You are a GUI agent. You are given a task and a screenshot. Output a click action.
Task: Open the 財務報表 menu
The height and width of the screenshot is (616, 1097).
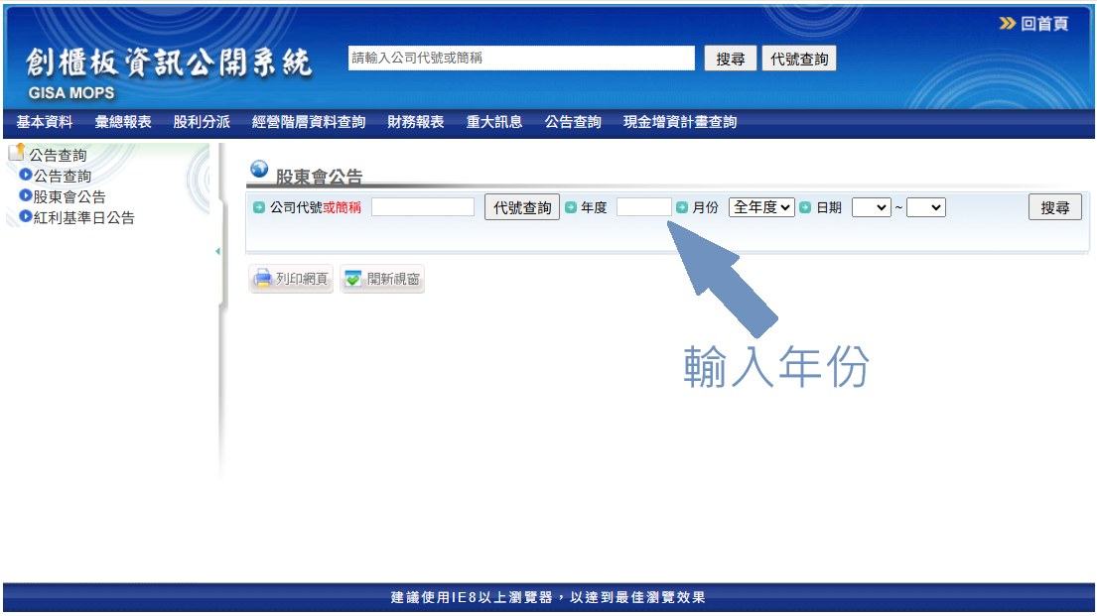(416, 122)
